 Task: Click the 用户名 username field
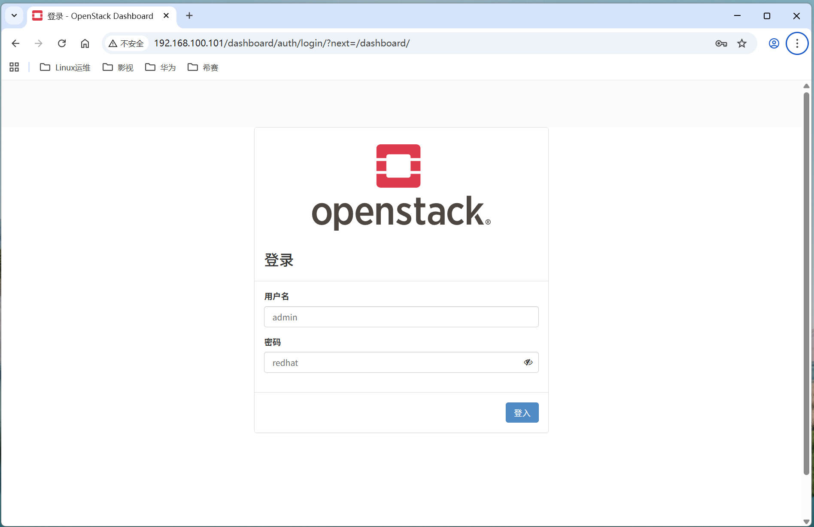pyautogui.click(x=401, y=317)
